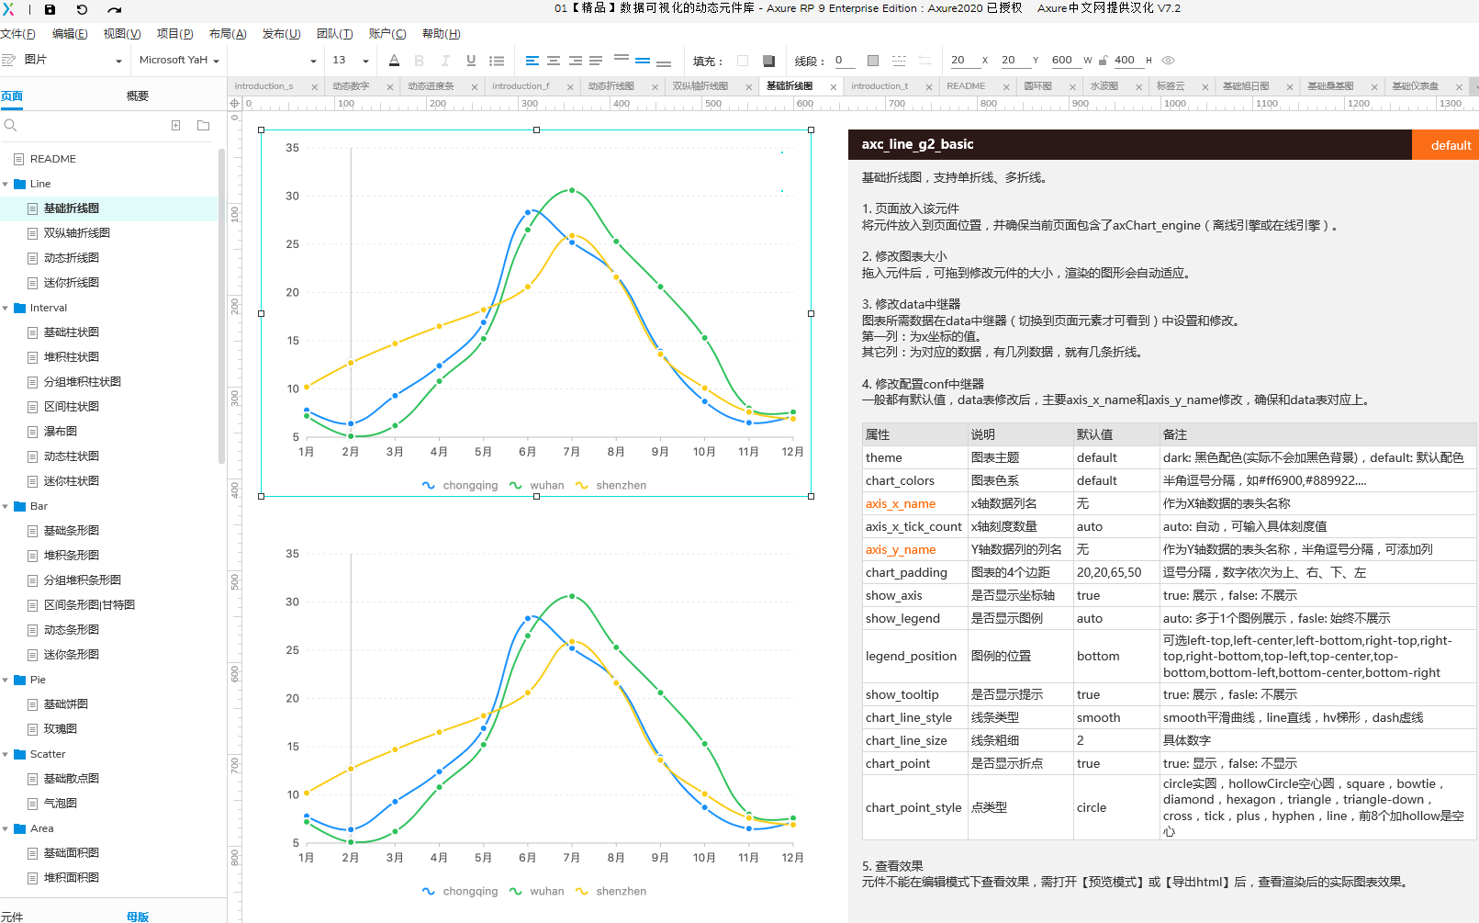
Task: Select the 气泡图 page
Action: click(x=61, y=804)
